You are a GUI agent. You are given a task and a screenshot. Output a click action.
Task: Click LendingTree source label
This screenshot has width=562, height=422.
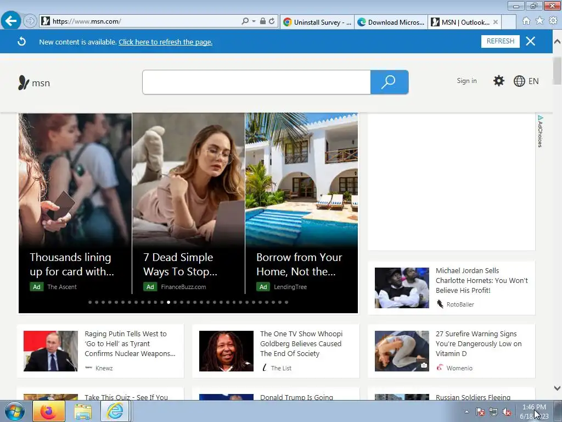290,287
